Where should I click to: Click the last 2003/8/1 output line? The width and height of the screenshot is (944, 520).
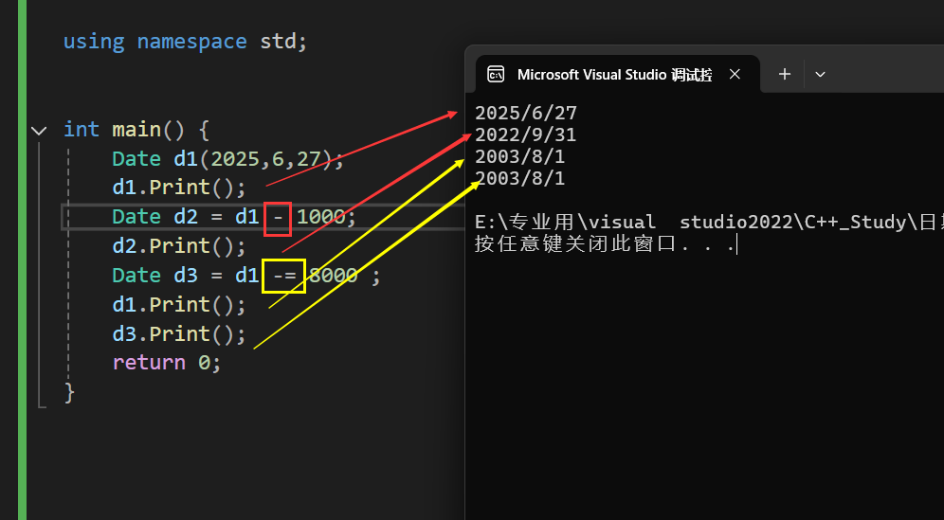coord(520,179)
